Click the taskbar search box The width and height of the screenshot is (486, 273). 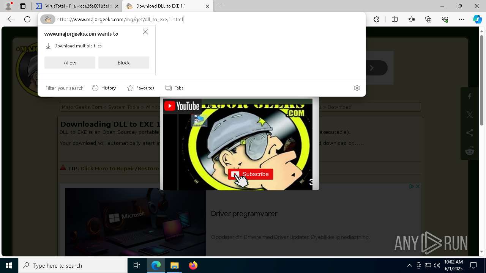tap(73, 265)
